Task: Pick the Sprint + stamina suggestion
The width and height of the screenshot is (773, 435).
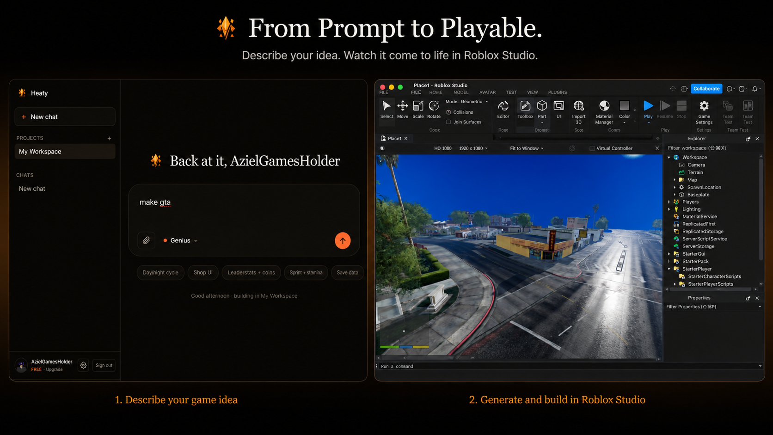Action: (306, 273)
